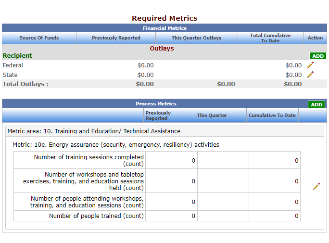The width and height of the screenshot is (329, 243).
Task: Click the Action column header
Action: point(315,38)
